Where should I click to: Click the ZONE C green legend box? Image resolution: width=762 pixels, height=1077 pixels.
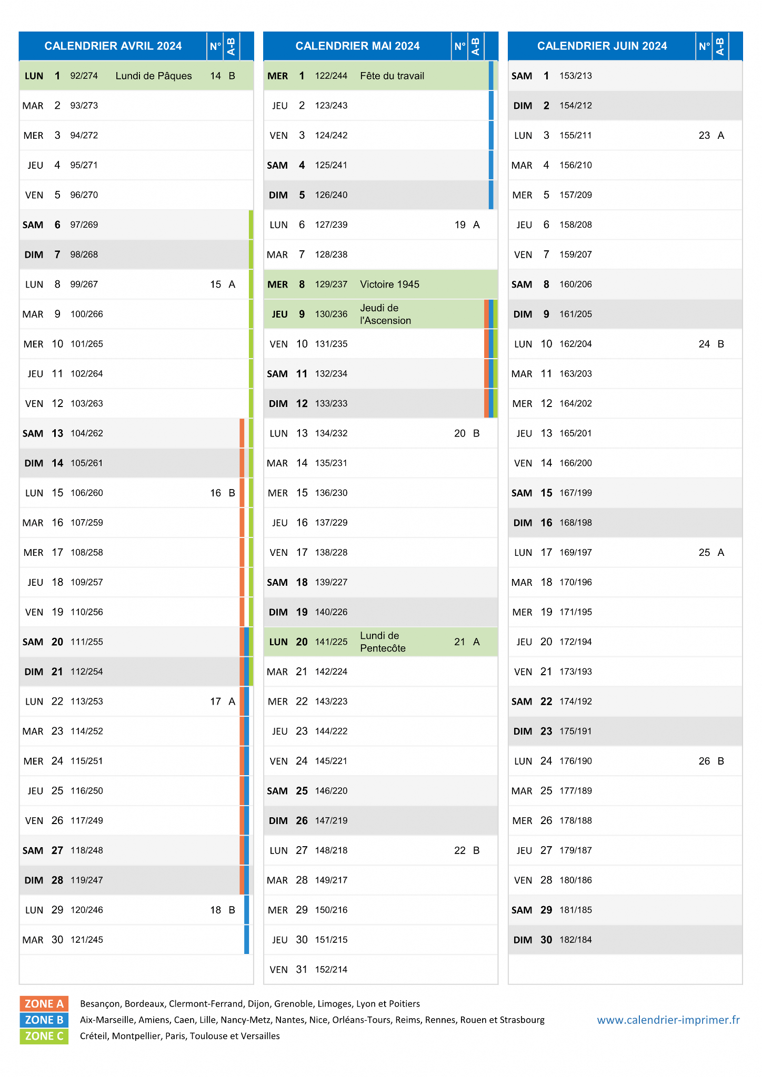44,1036
